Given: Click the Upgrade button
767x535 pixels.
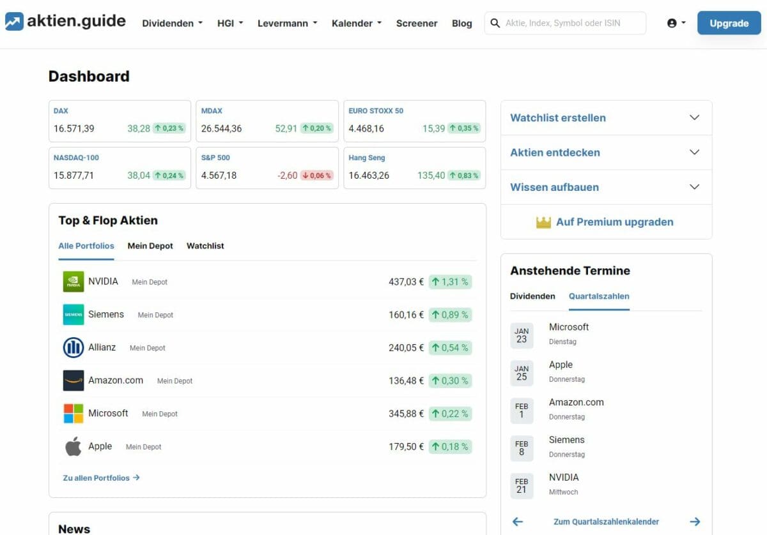Looking at the screenshot, I should (729, 23).
